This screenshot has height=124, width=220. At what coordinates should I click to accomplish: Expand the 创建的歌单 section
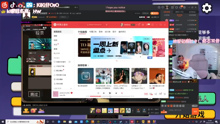pos(58,88)
